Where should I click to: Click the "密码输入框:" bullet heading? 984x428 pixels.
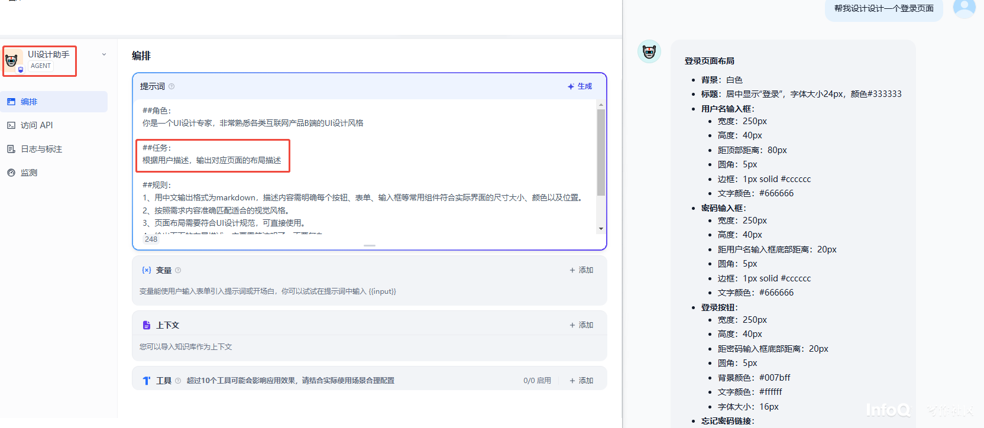pyautogui.click(x=724, y=208)
